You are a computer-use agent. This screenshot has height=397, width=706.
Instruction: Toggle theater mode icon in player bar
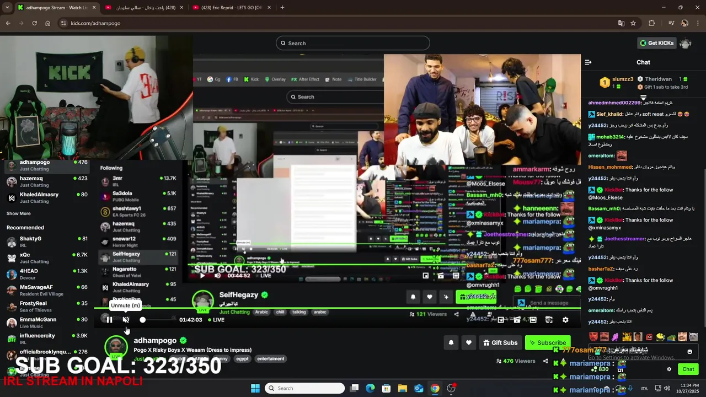pos(533,320)
